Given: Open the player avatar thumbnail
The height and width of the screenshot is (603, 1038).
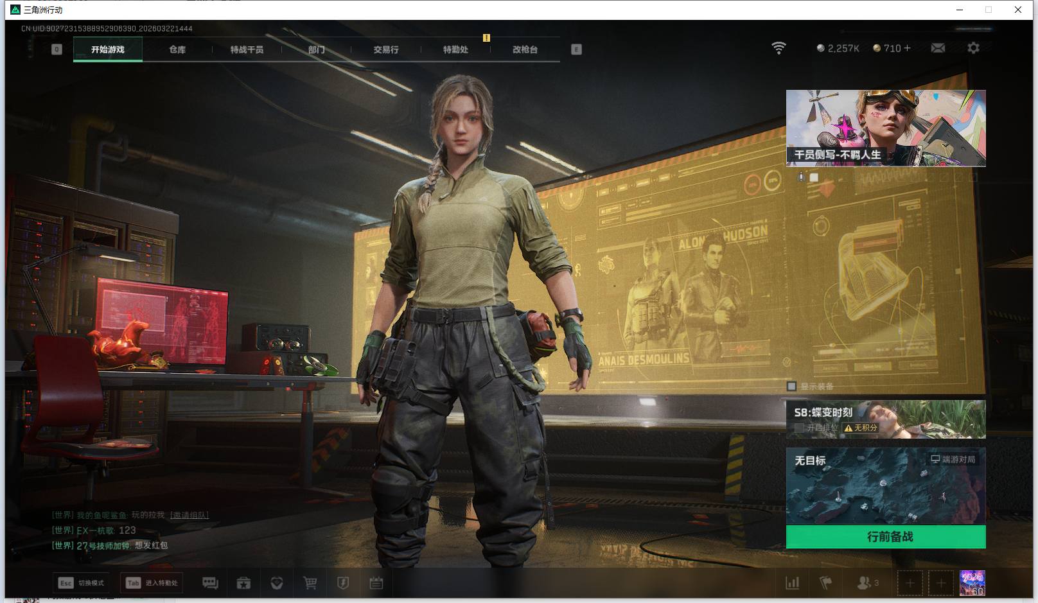Looking at the screenshot, I should 972,583.
